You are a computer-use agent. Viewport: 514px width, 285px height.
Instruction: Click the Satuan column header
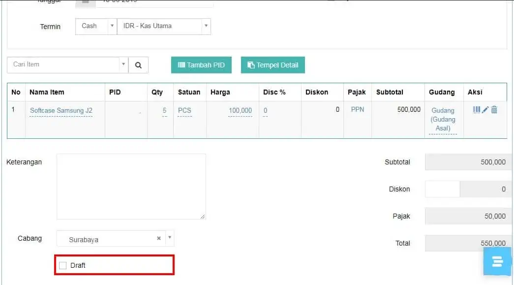[x=189, y=92]
